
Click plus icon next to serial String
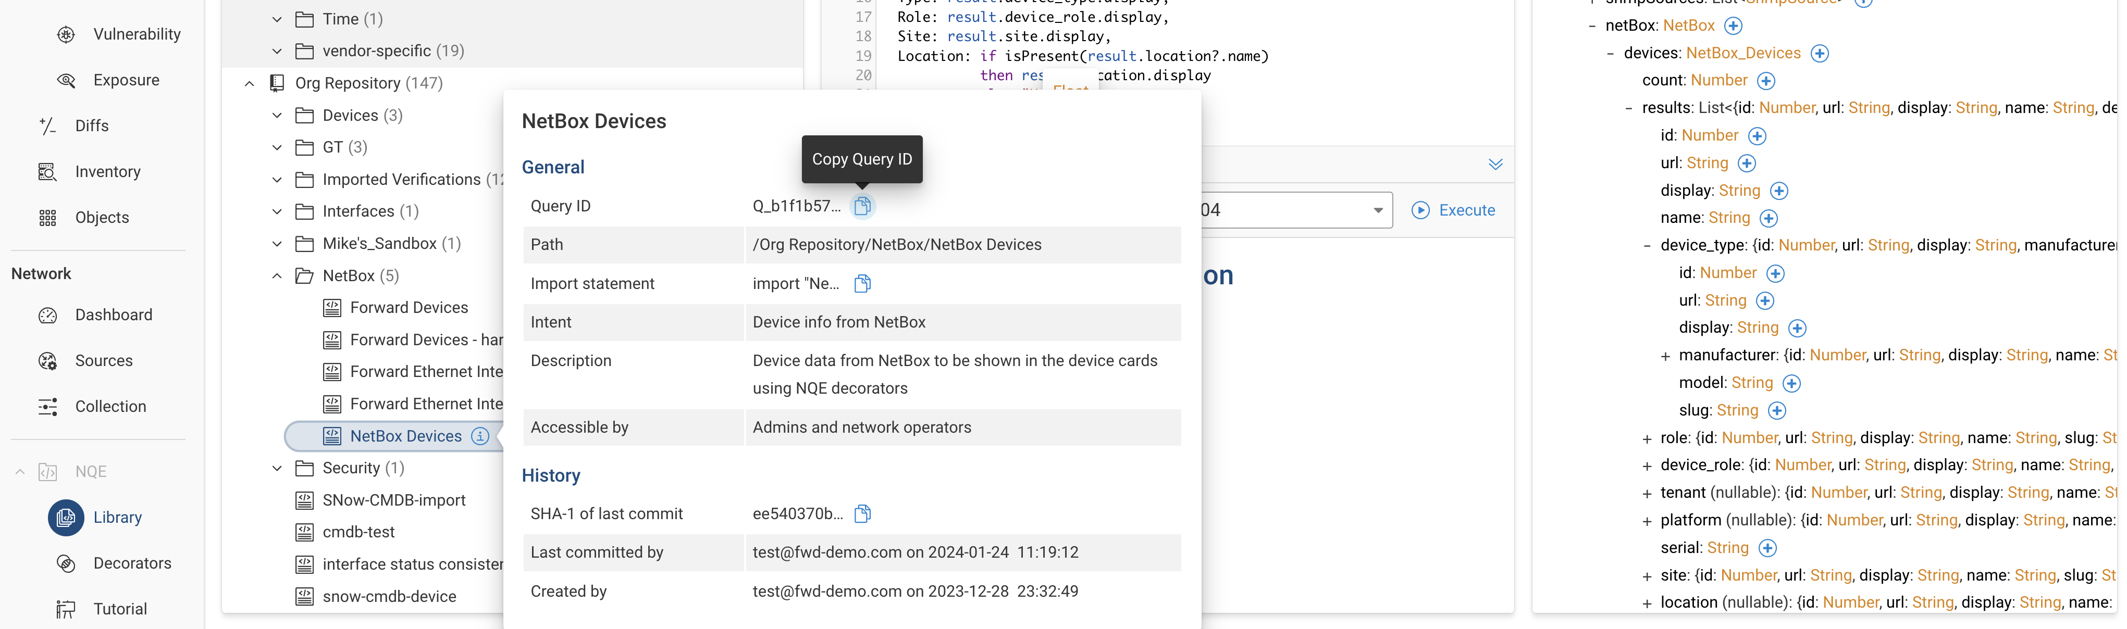1767,548
